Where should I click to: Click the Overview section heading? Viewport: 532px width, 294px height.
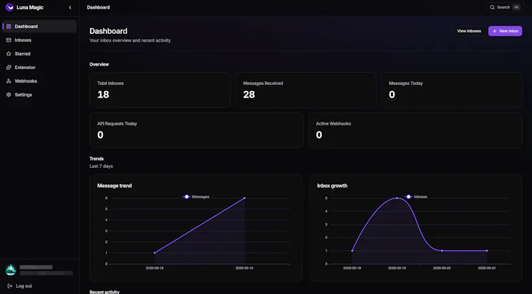(x=99, y=64)
